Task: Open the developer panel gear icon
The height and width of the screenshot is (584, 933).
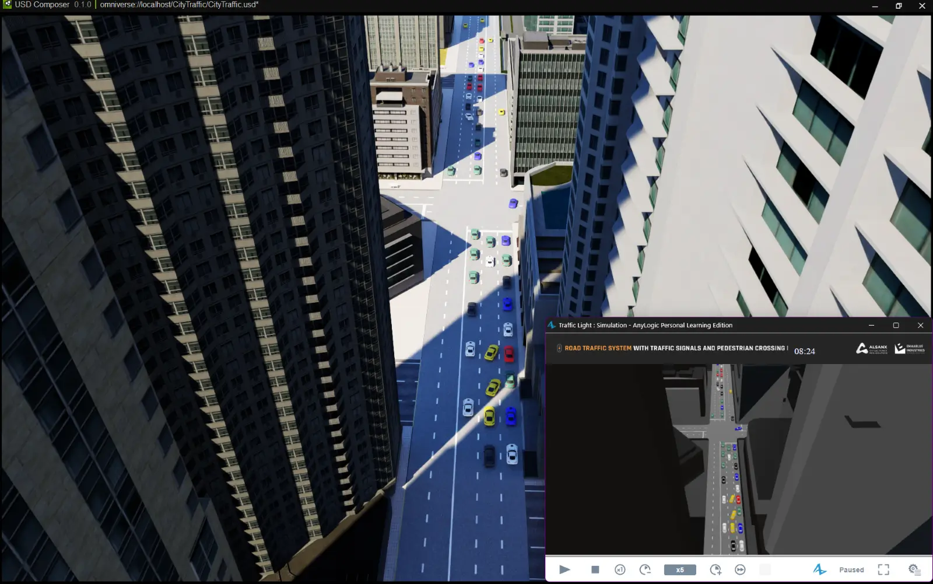Action: [914, 569]
